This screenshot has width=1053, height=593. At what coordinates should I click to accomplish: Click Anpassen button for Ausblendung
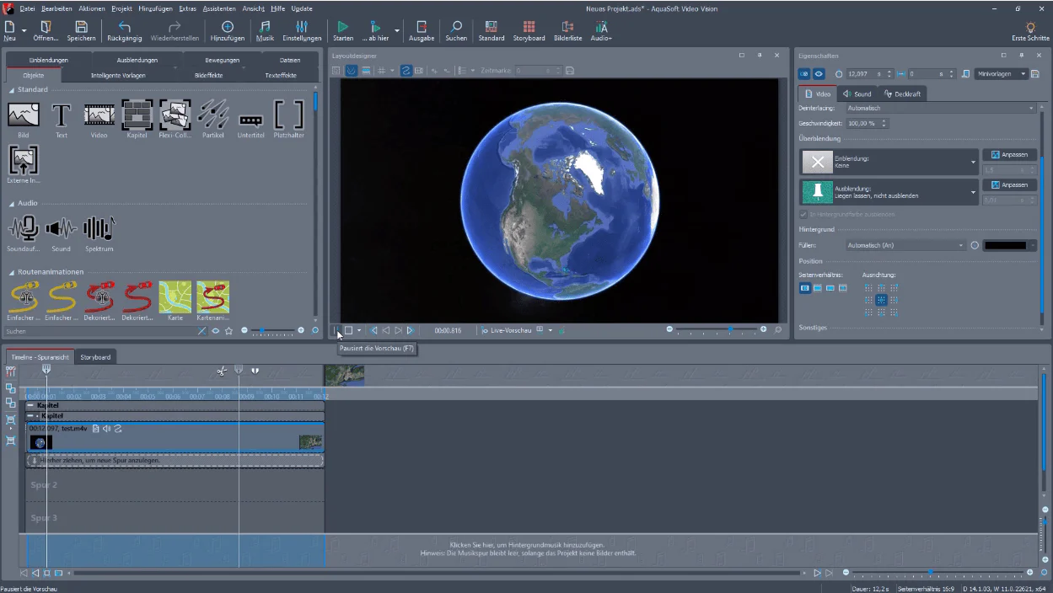pyautogui.click(x=1010, y=184)
